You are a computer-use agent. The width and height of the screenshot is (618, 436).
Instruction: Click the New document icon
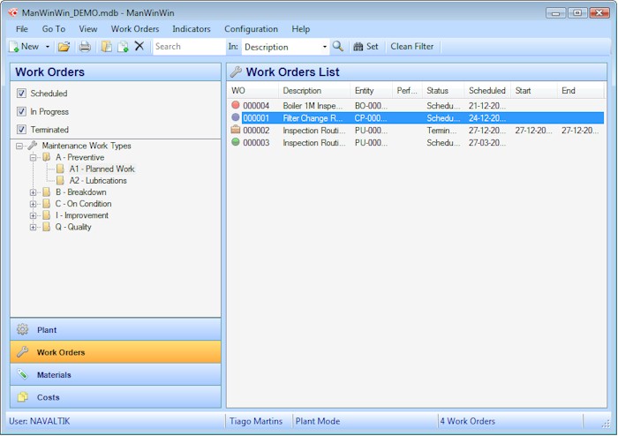[x=14, y=47]
